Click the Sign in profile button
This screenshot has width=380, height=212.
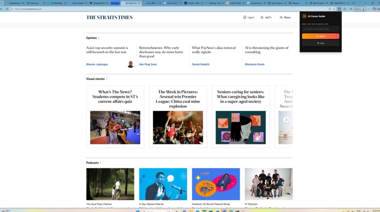(360, 9)
